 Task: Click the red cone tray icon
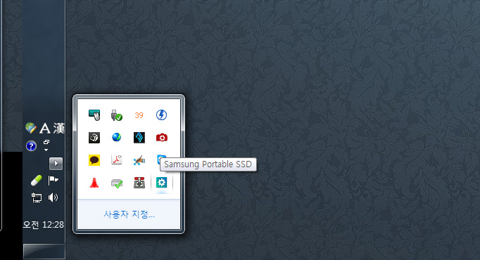[94, 183]
